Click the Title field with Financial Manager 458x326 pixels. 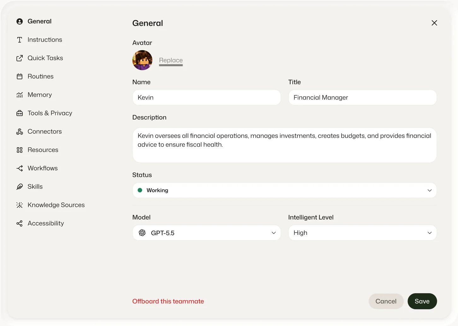362,97
